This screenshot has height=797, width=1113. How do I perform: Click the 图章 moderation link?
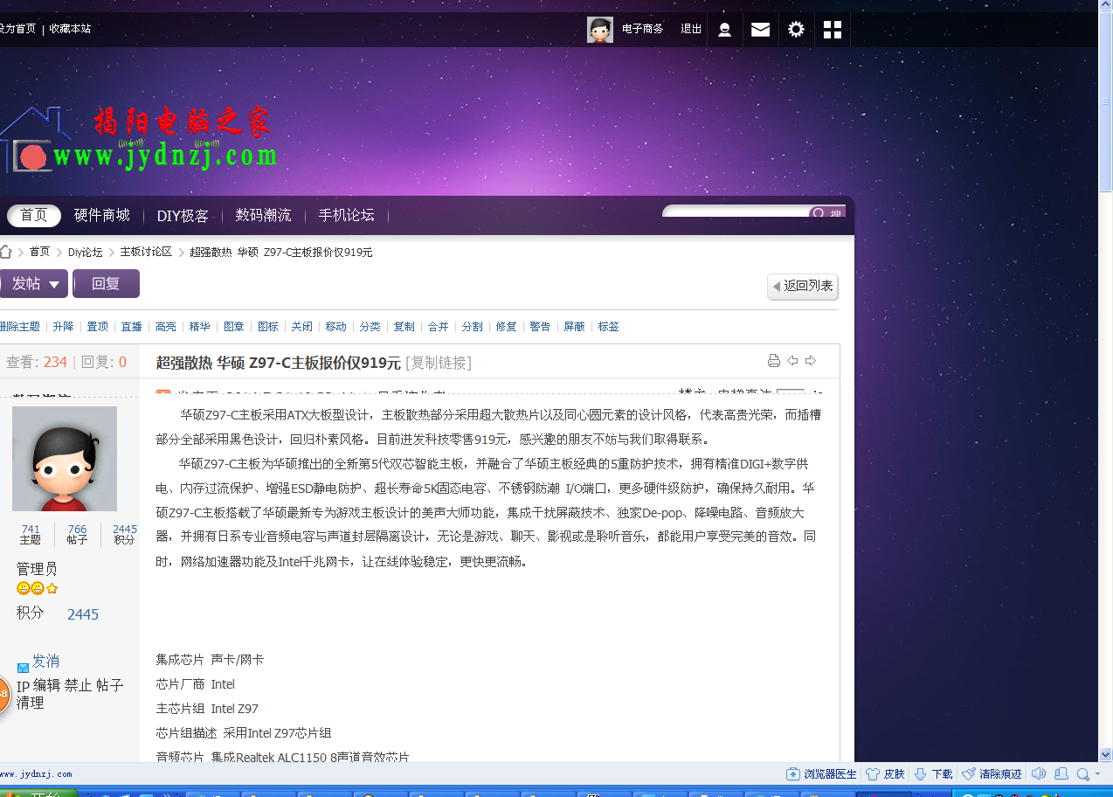tap(233, 326)
